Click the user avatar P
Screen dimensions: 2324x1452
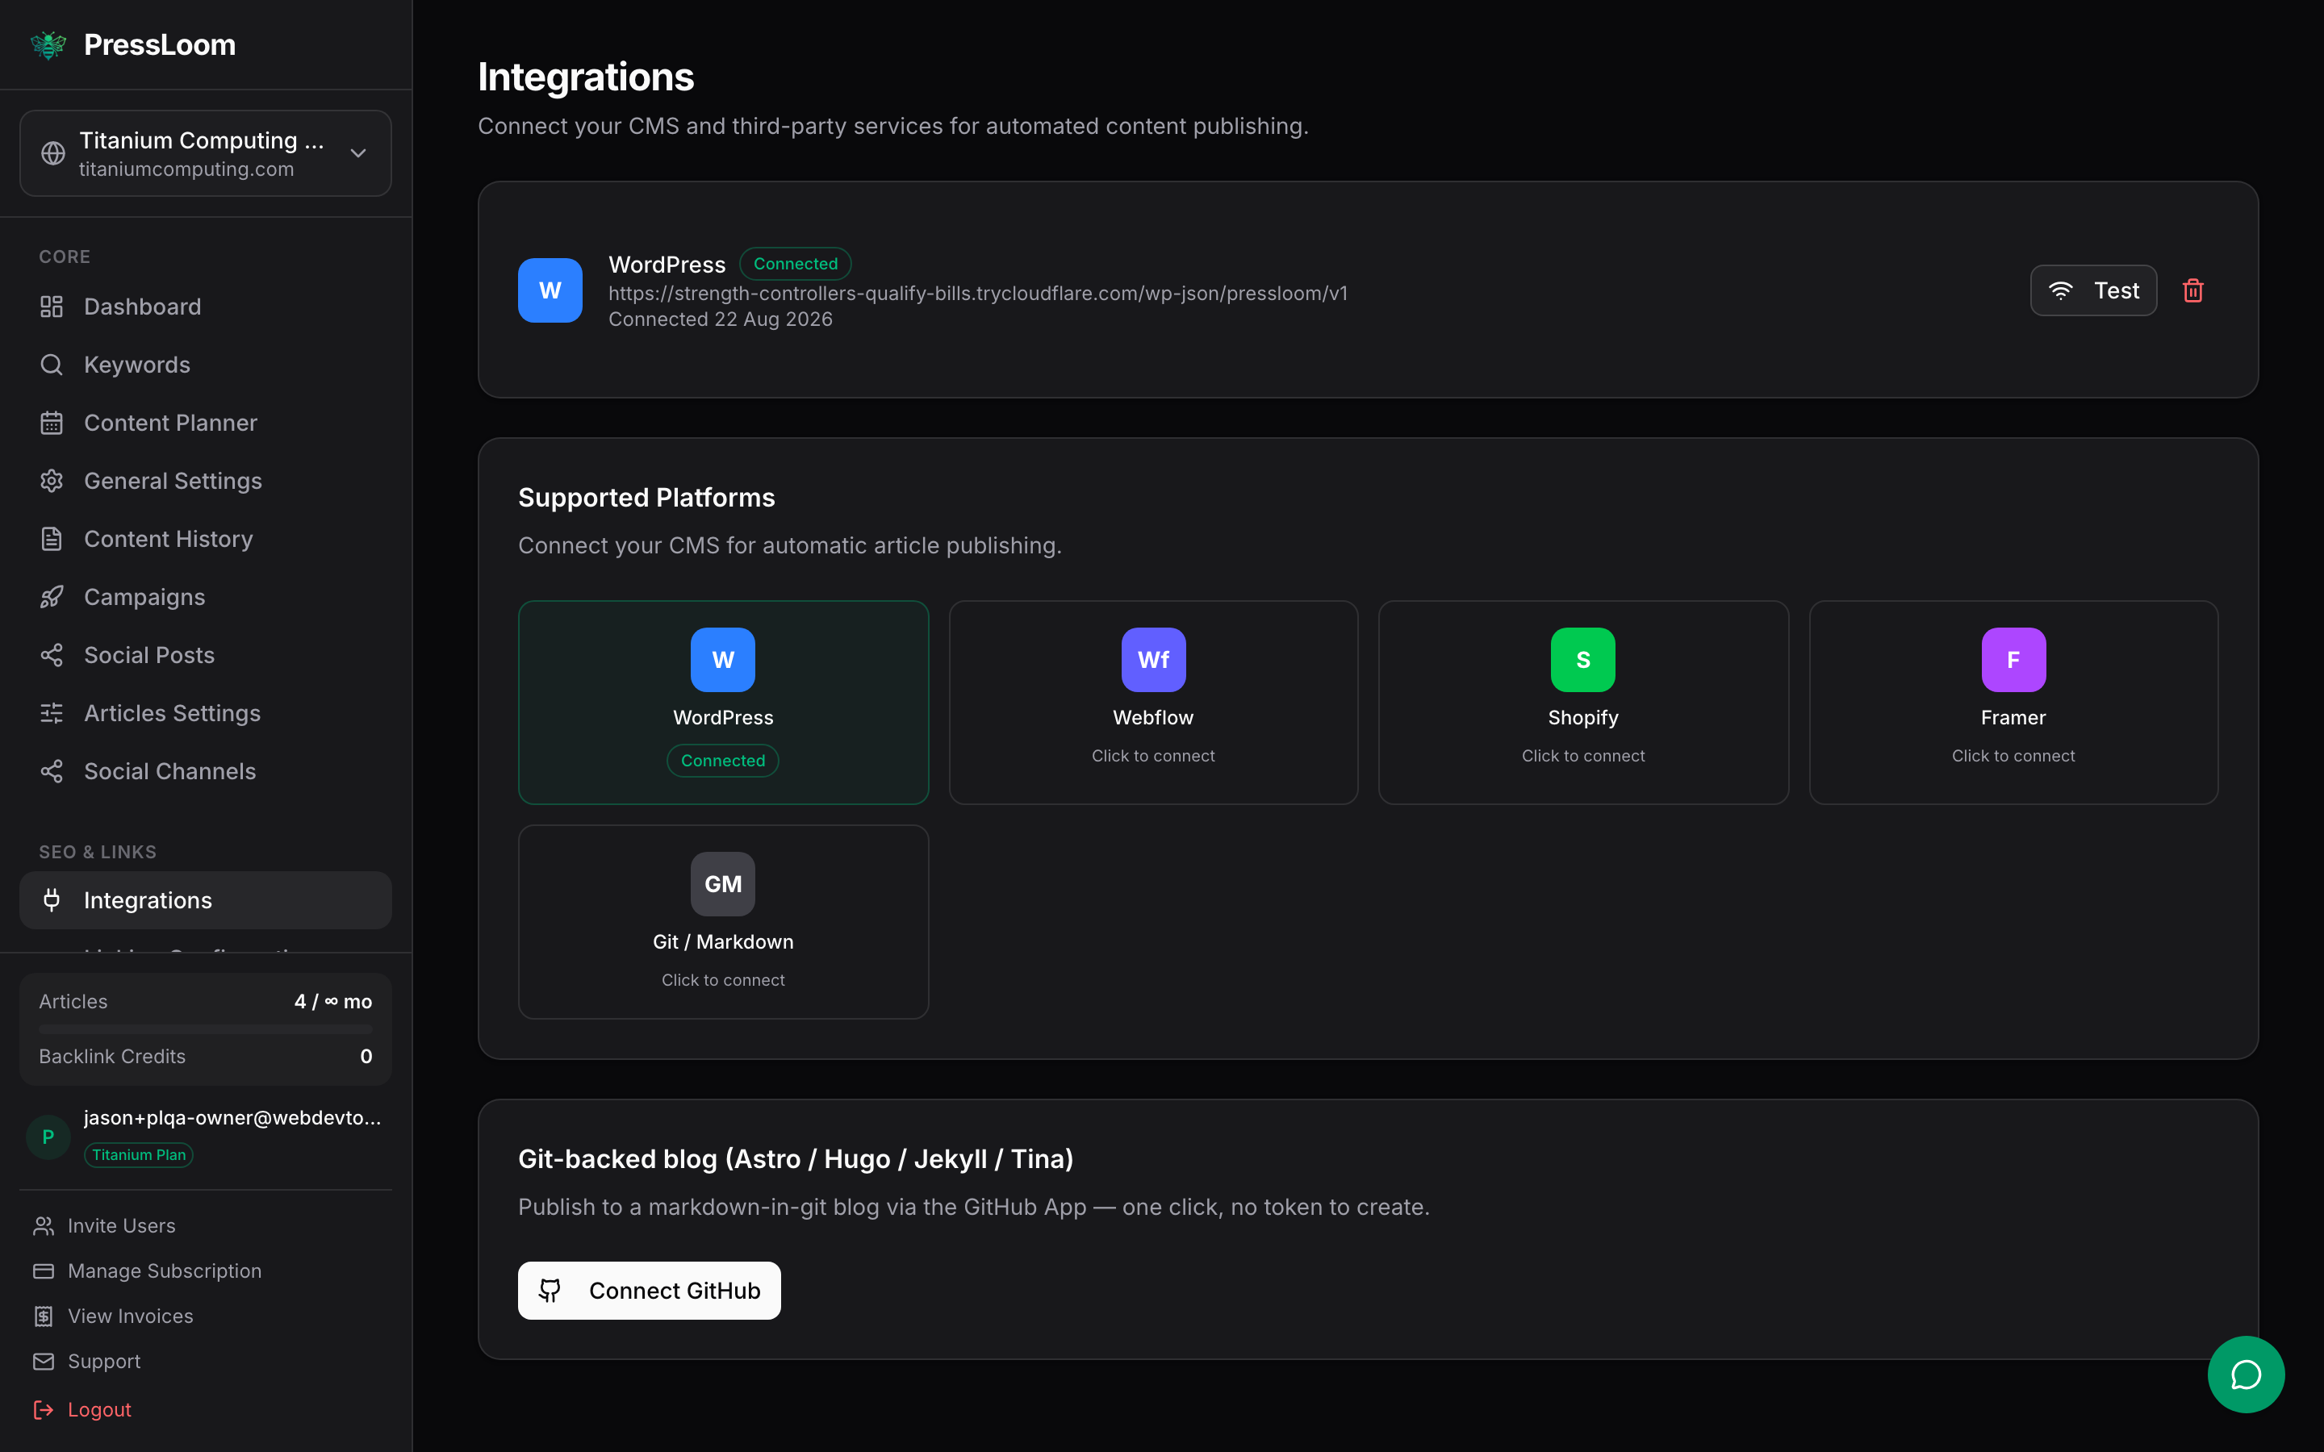(48, 1137)
